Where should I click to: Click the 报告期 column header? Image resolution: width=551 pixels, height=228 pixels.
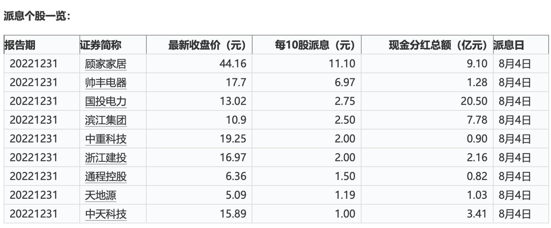[x=20, y=45]
